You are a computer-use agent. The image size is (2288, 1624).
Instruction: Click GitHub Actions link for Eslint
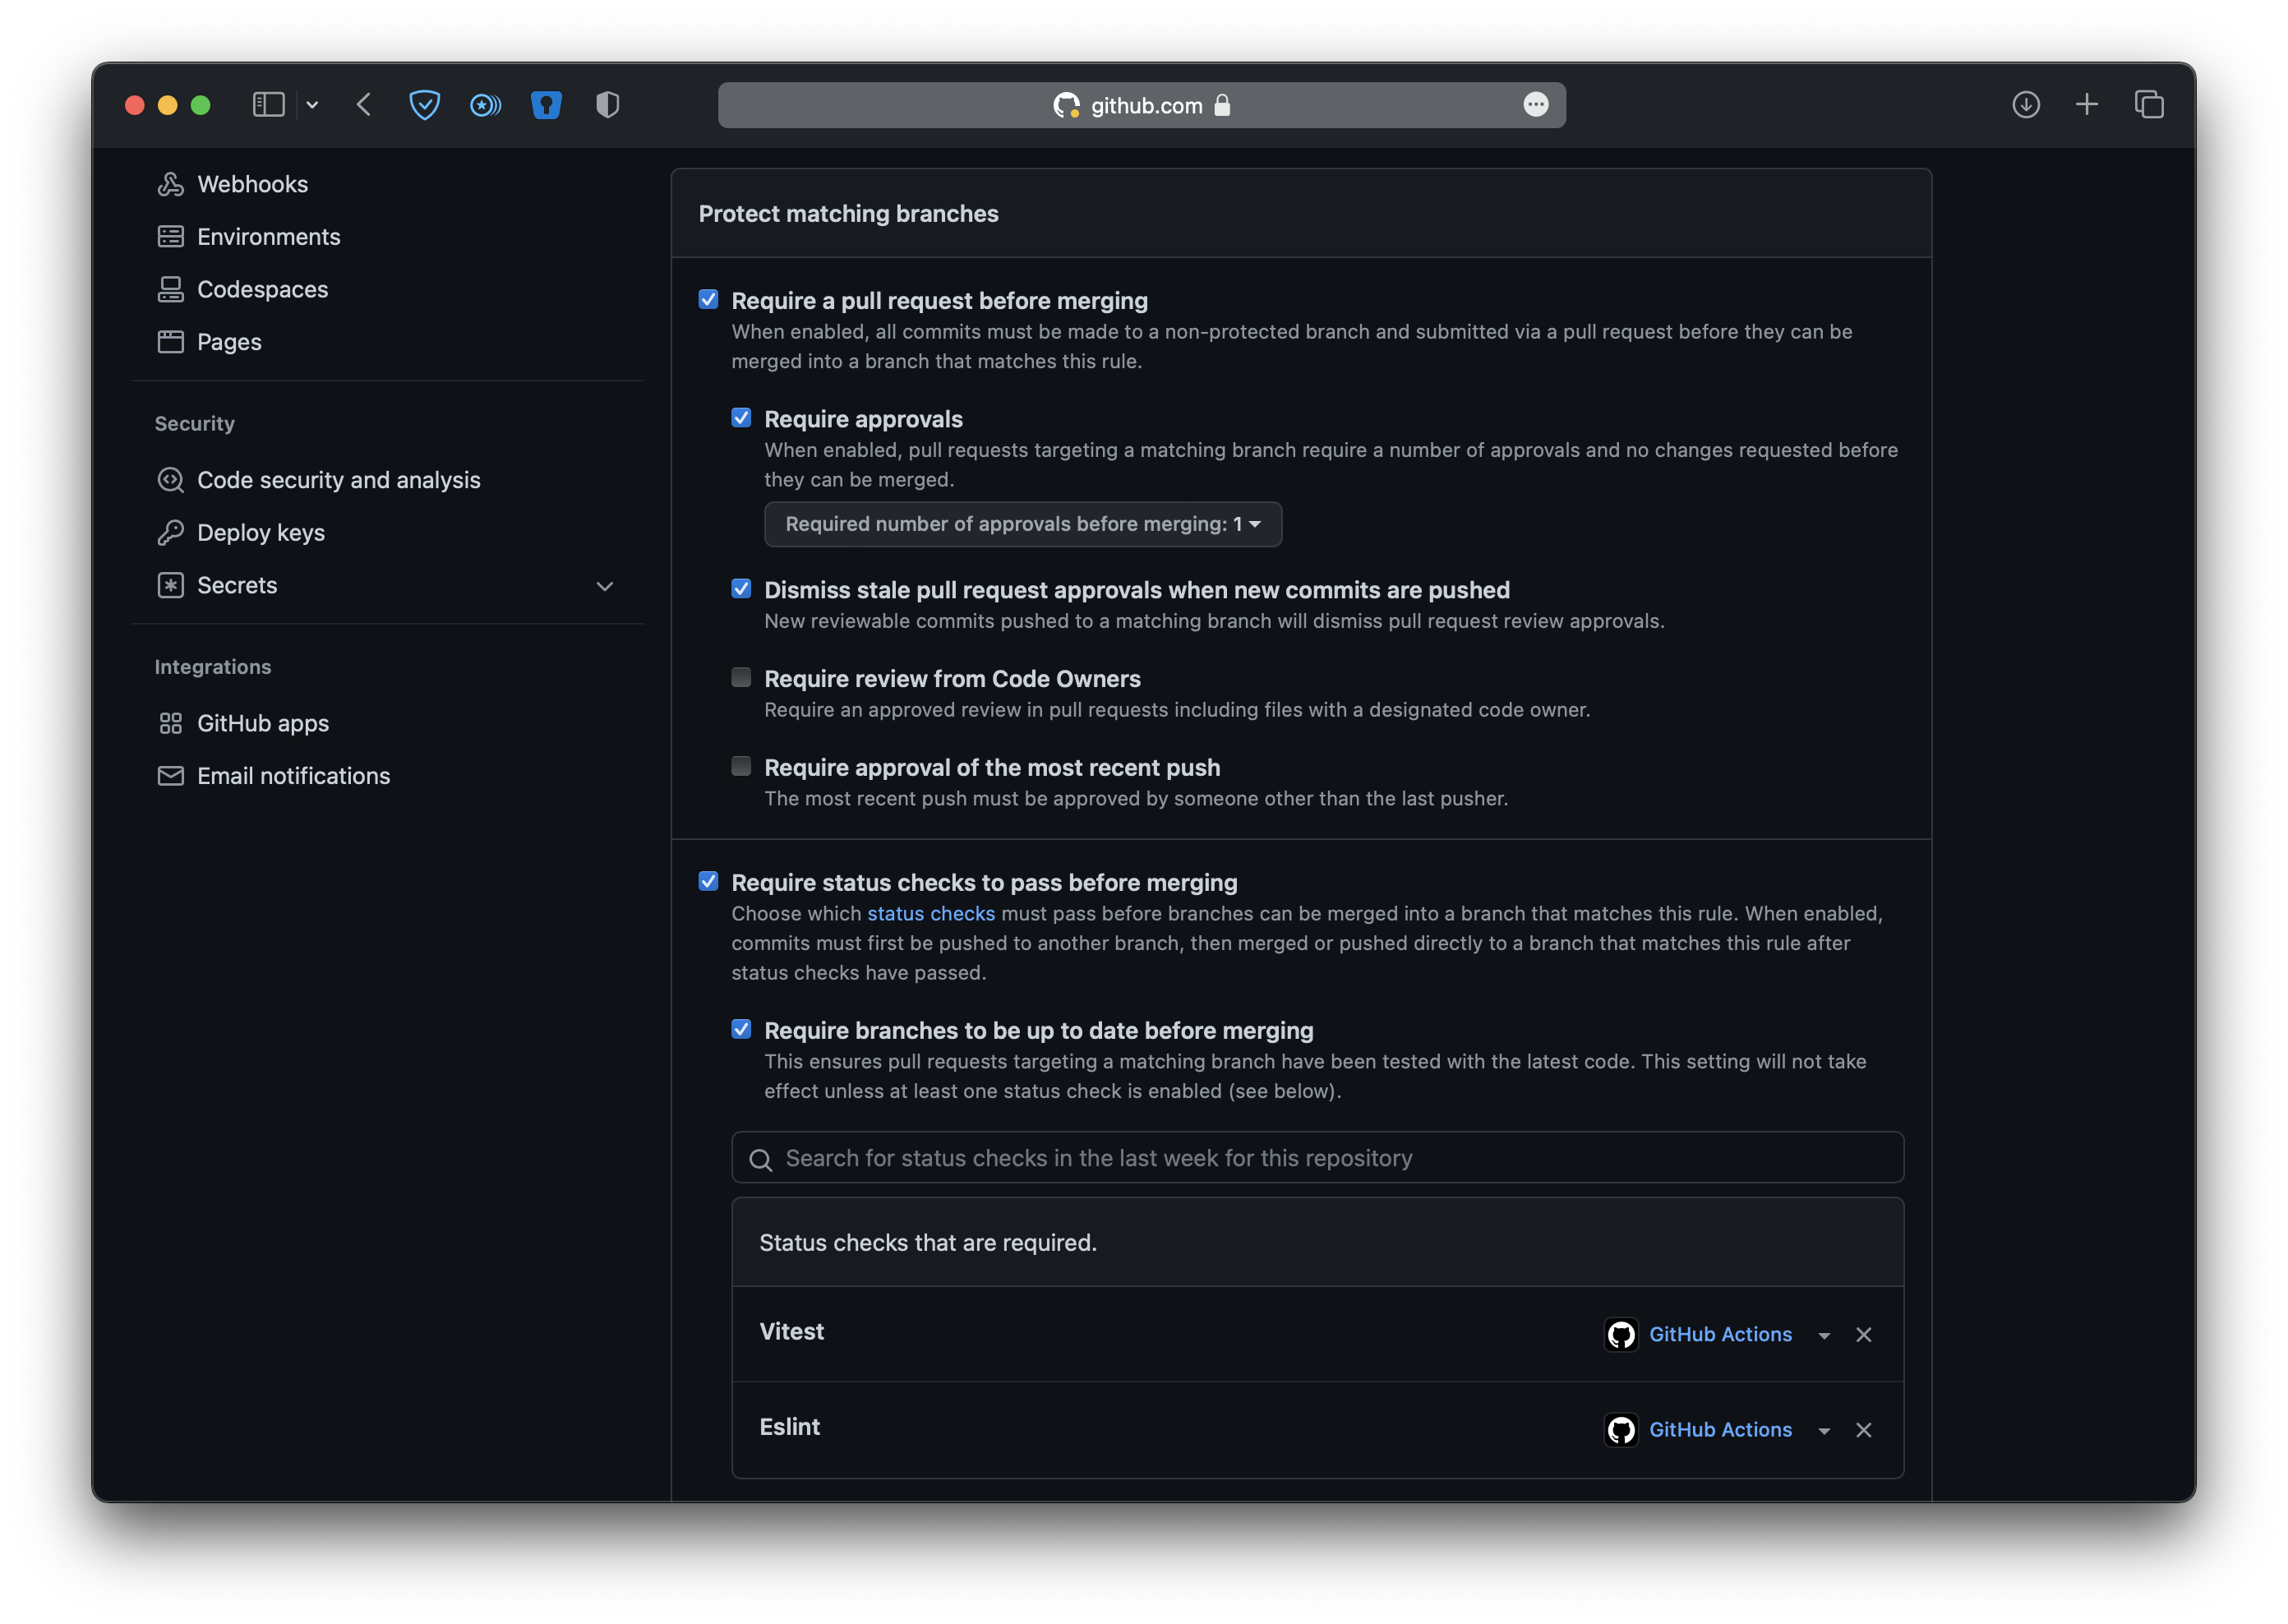[1719, 1430]
